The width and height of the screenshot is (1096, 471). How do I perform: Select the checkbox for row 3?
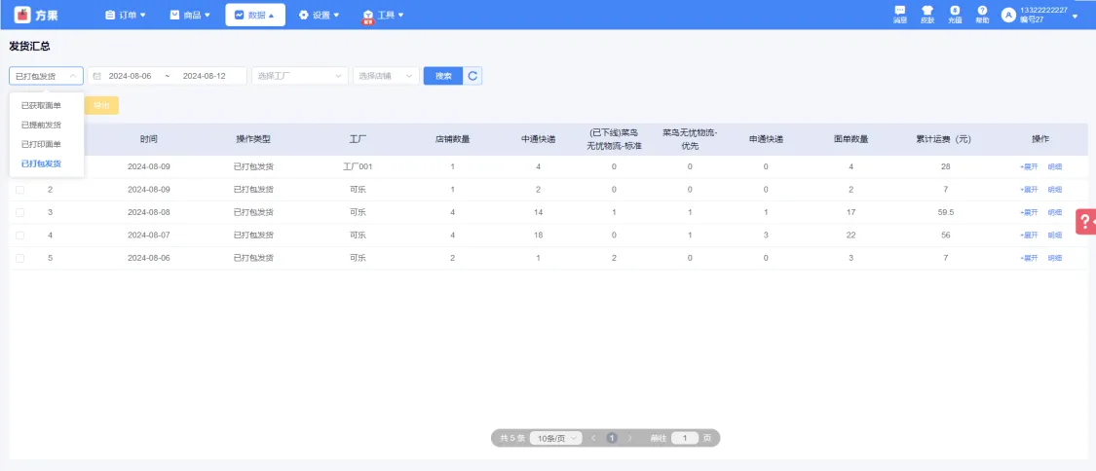pyautogui.click(x=19, y=212)
